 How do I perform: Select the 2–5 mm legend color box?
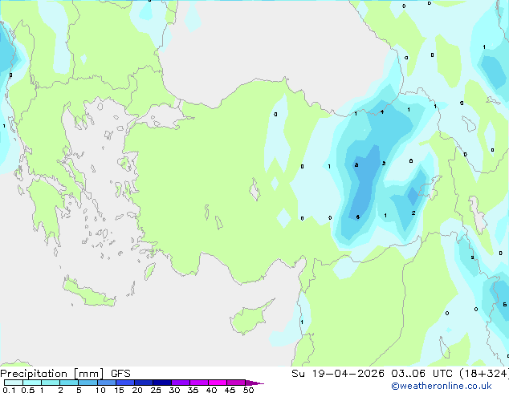(x=69, y=383)
